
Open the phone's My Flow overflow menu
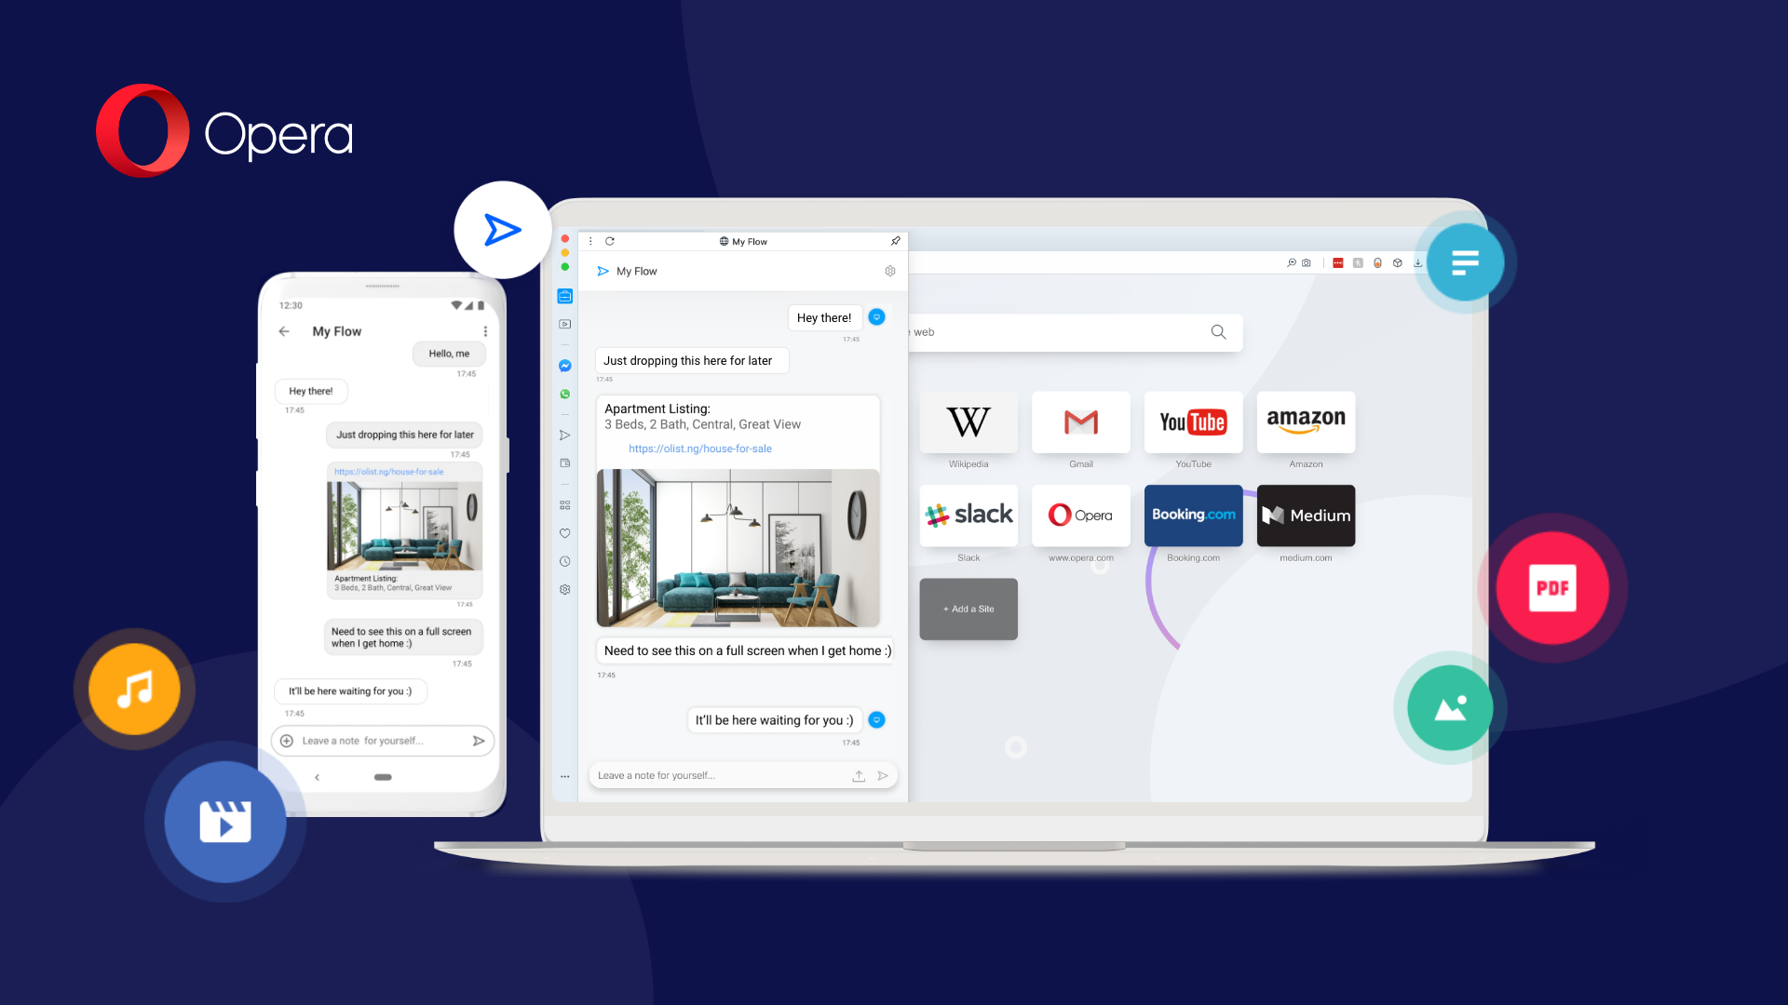[485, 331]
